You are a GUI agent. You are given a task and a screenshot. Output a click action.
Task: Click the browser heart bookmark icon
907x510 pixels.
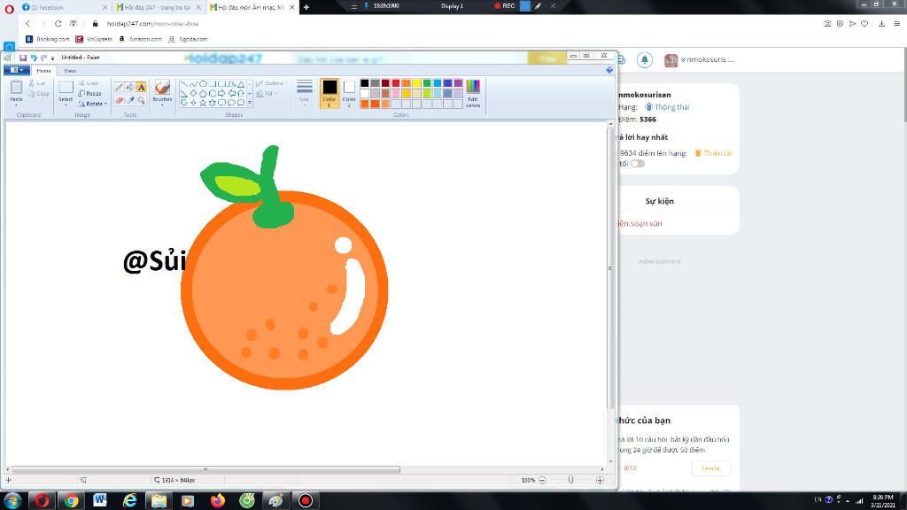(x=864, y=24)
